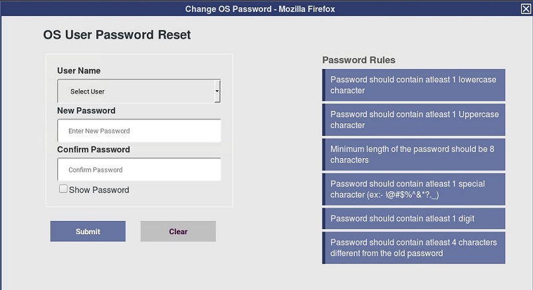
Task: Click the User Name label
Action: (79, 71)
